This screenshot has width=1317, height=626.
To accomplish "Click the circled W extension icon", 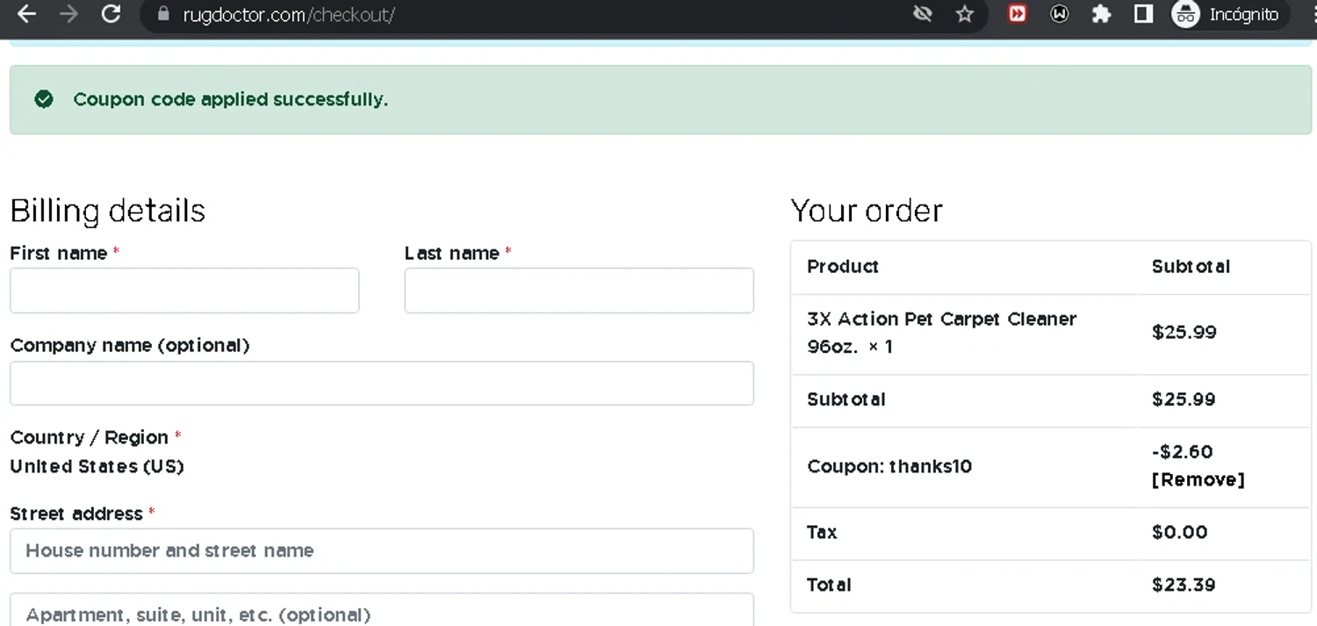I will tap(1060, 14).
